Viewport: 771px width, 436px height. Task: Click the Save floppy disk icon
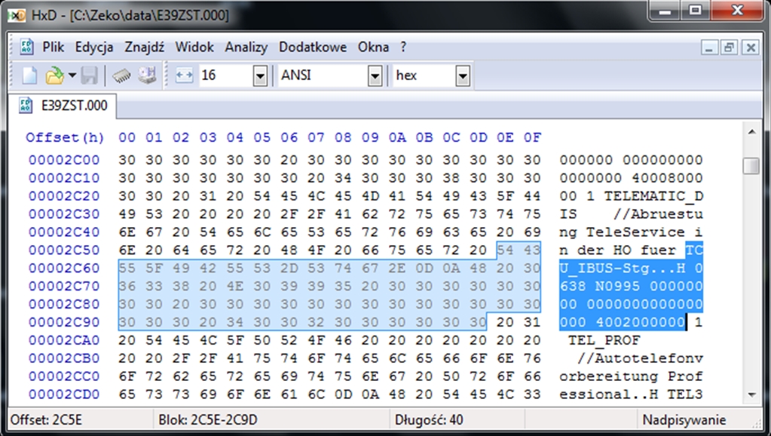pos(90,75)
